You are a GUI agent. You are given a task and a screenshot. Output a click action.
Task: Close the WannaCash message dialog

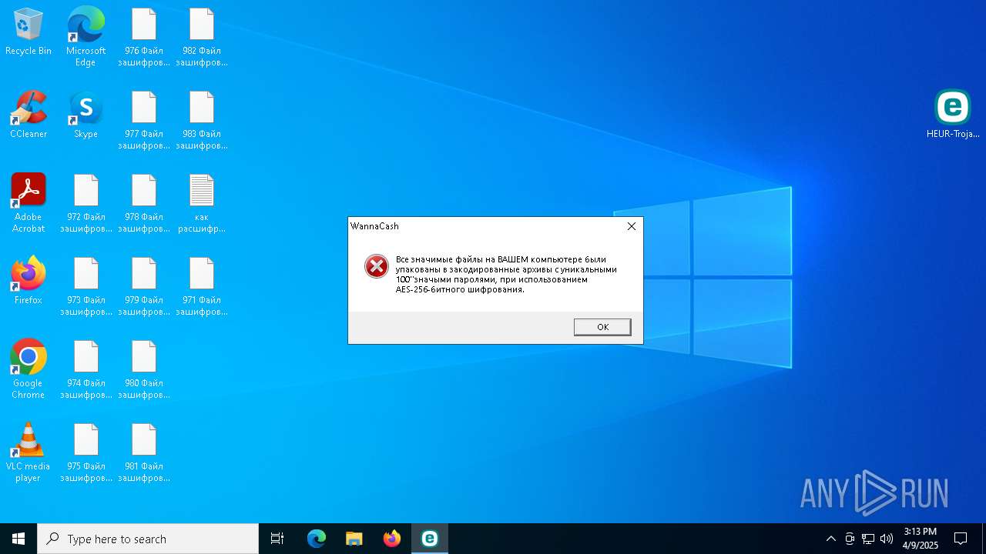tap(631, 226)
